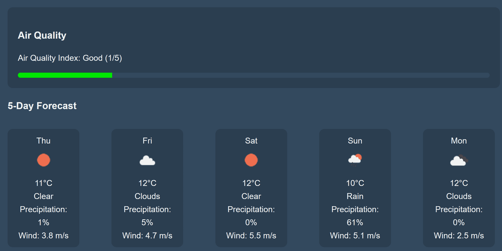Click the Air Quality heading
This screenshot has height=251, width=502.
point(42,35)
